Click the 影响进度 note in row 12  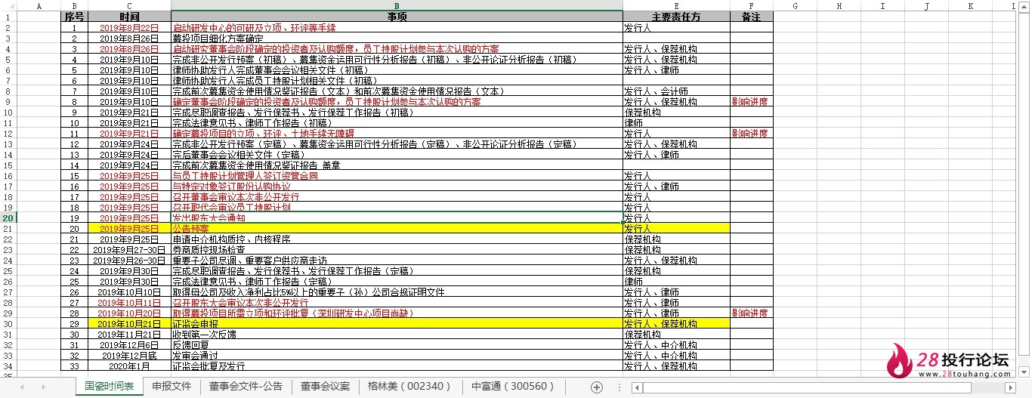click(x=751, y=133)
